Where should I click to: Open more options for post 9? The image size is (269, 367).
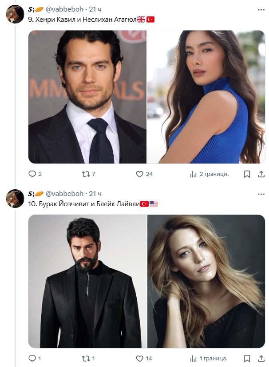tap(261, 9)
